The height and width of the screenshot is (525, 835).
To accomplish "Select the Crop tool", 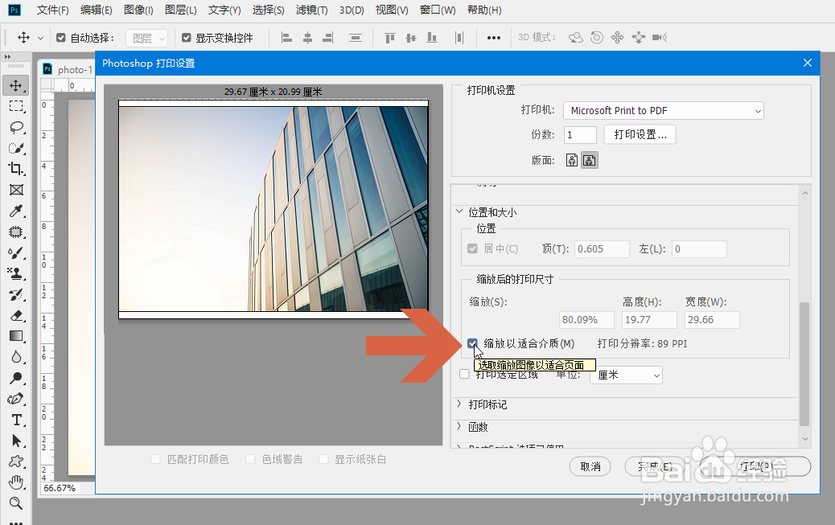I will pyautogui.click(x=16, y=169).
